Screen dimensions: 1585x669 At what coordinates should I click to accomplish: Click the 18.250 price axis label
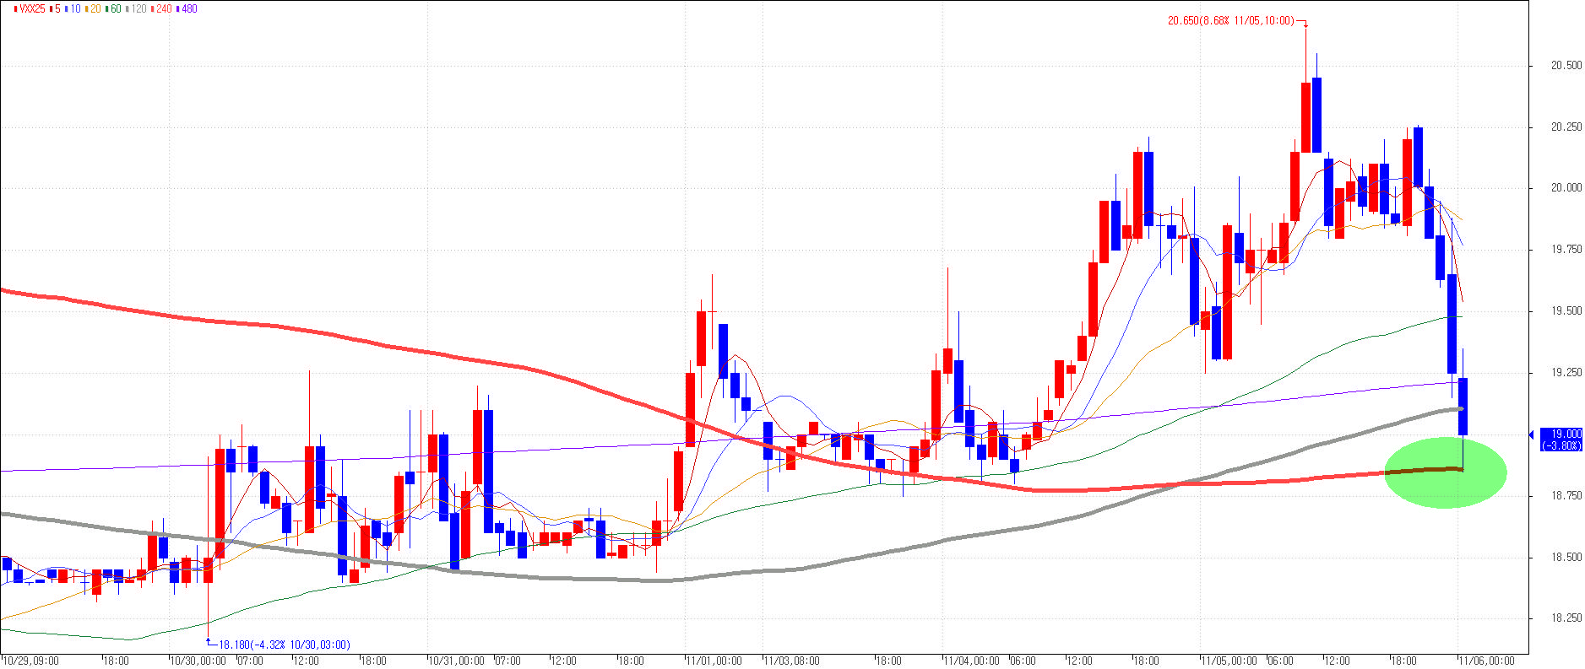[x=1566, y=618]
